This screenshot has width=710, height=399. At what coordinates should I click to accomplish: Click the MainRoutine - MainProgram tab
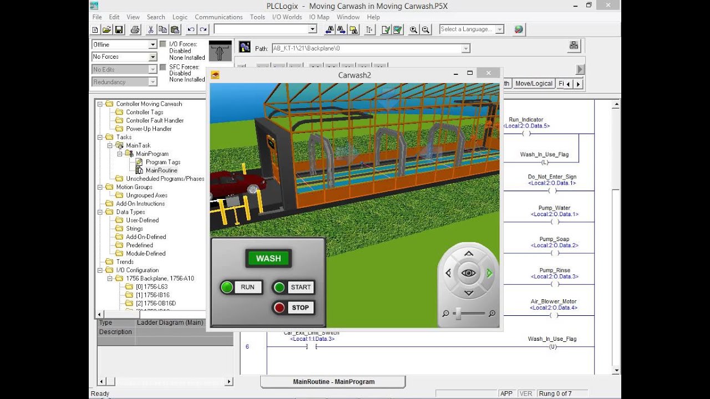(x=333, y=382)
